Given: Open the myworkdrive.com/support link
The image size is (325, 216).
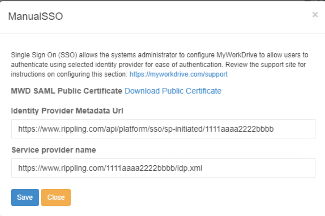Looking at the screenshot, I should pos(178,74).
